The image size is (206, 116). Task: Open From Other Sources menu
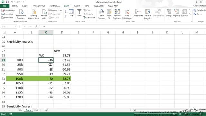[21, 14]
